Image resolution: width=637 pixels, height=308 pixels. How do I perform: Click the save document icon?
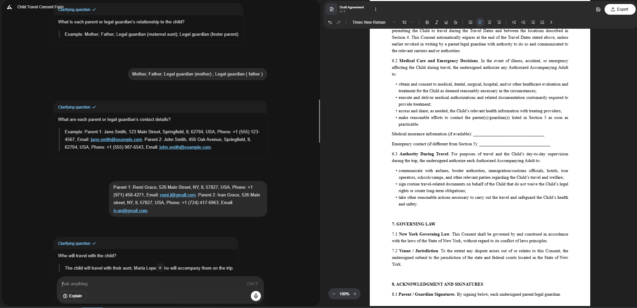[598, 9]
